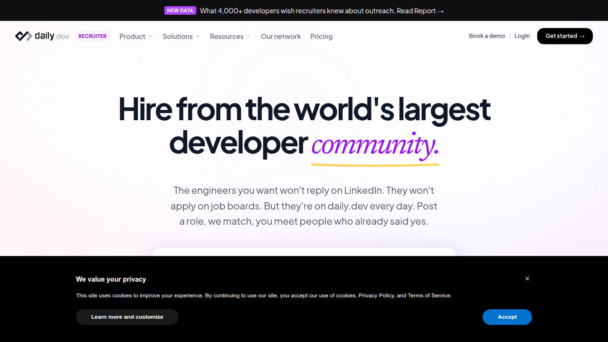Go to Our network page
This screenshot has height=342, width=608.
tap(281, 37)
